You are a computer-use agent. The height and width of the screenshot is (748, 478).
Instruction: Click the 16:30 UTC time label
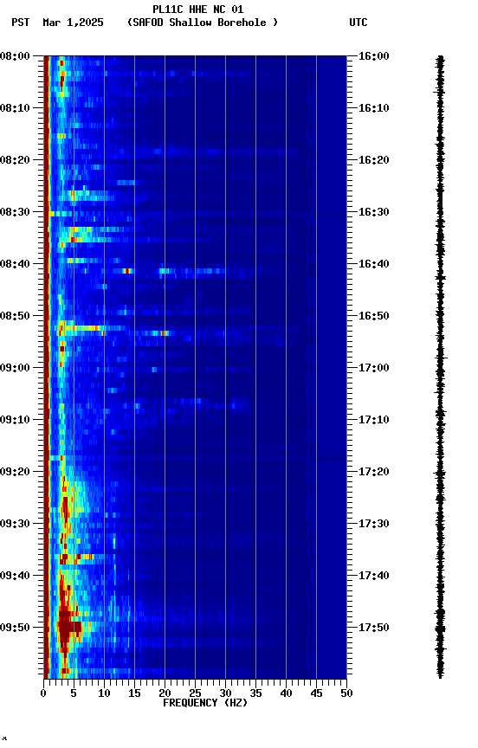(374, 212)
